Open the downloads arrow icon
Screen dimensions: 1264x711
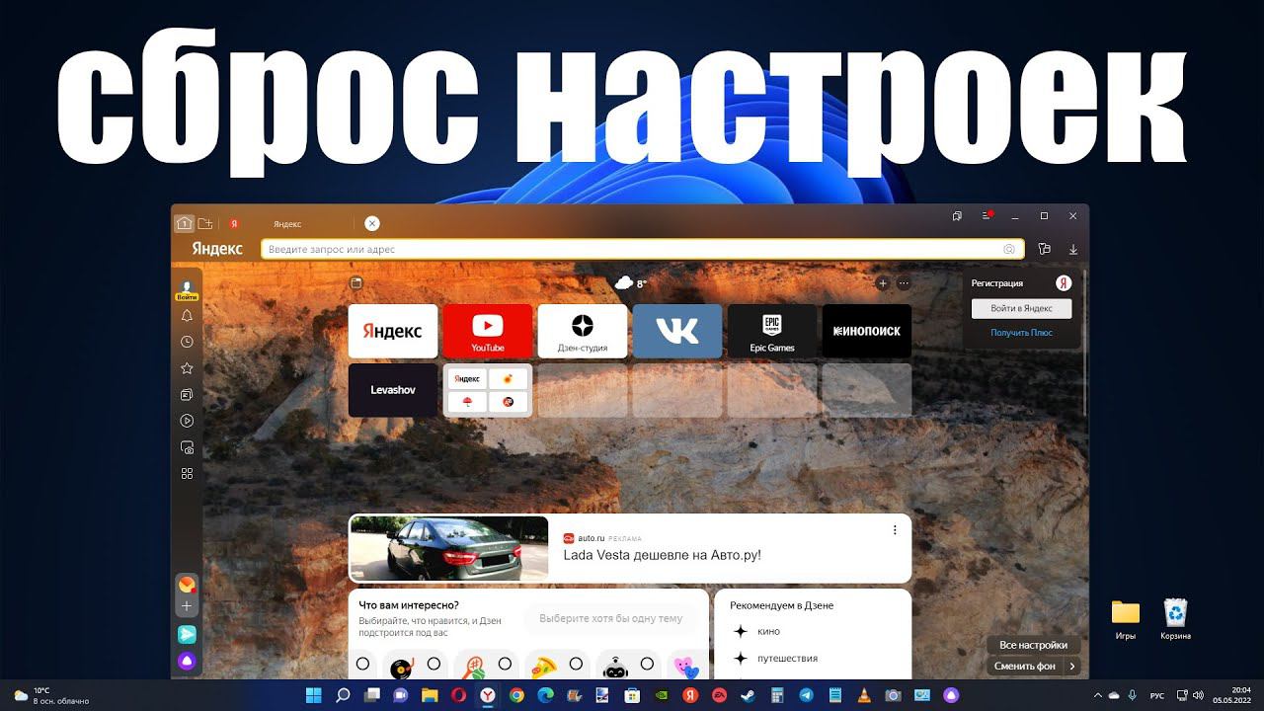coord(1073,249)
